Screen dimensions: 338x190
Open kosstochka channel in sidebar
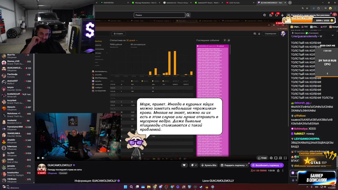coord(17,174)
